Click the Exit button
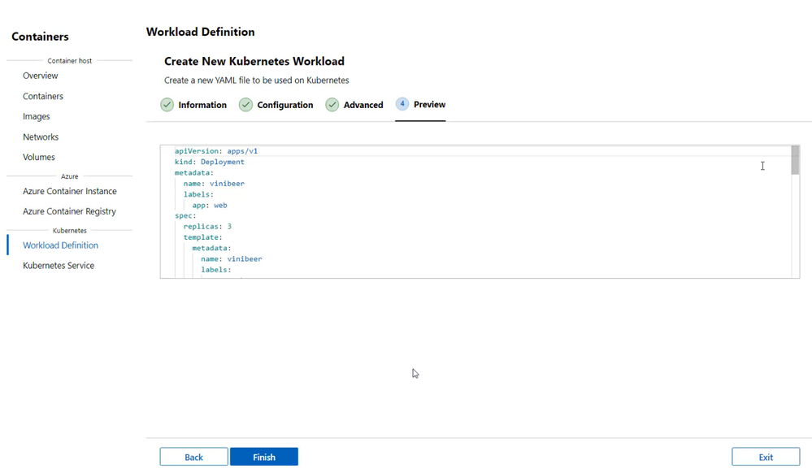Viewport: 812px width, 473px height. pyautogui.click(x=766, y=457)
